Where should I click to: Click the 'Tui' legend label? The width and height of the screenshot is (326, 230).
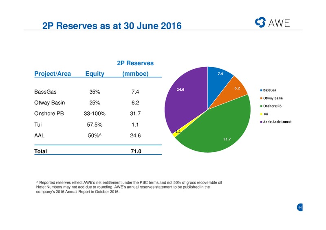point(266,114)
